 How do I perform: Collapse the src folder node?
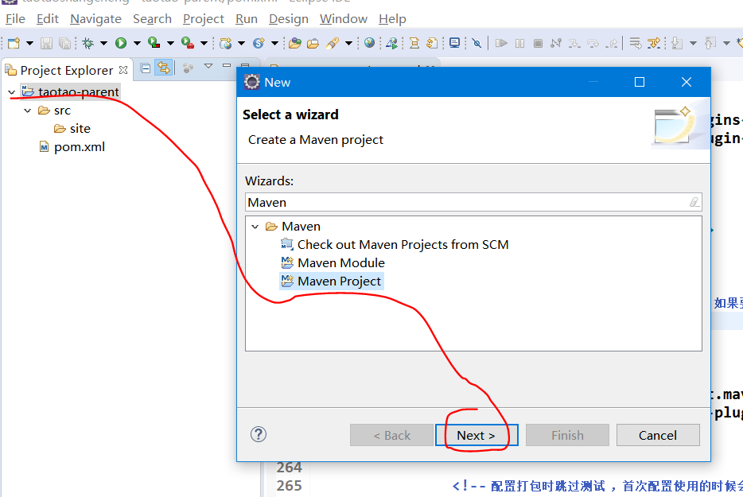click(28, 111)
